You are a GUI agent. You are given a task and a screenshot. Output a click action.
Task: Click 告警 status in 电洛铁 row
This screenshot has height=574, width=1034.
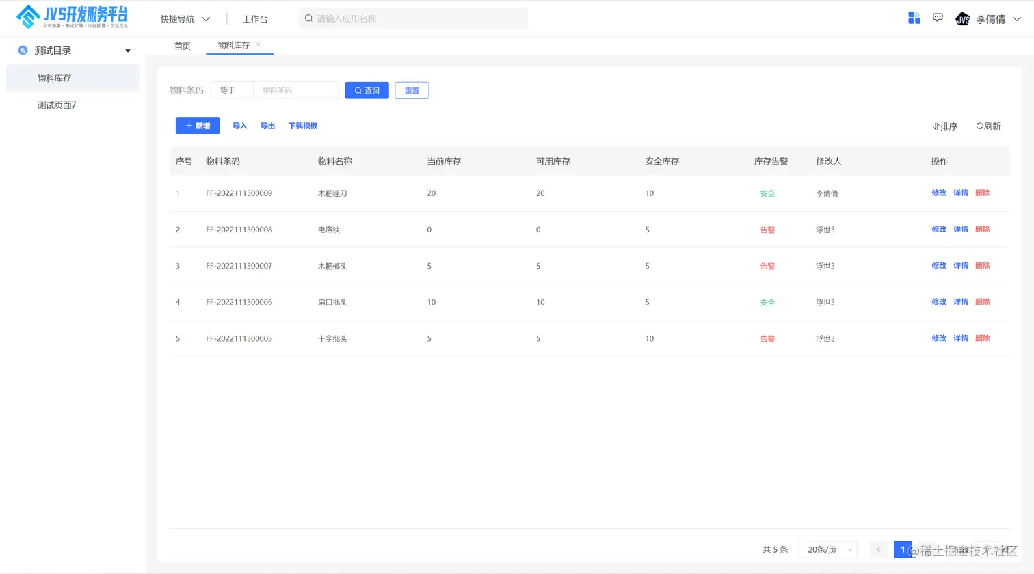click(x=767, y=230)
